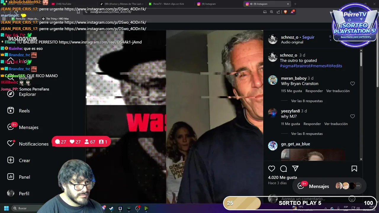Switch to PerreTV Kick clips tab

coord(170,4)
